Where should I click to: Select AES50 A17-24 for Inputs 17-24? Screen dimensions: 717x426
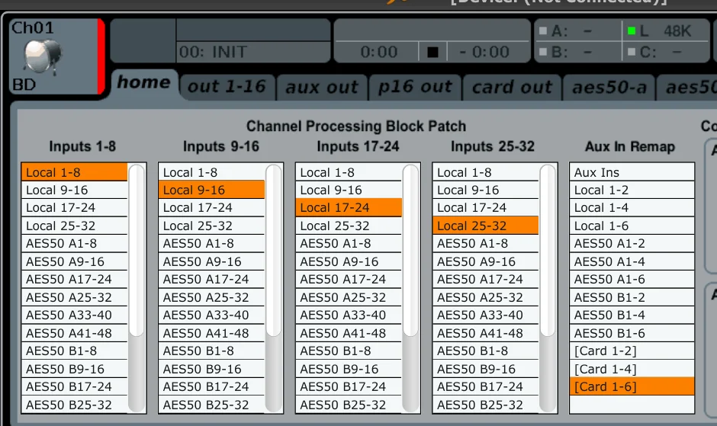click(349, 279)
